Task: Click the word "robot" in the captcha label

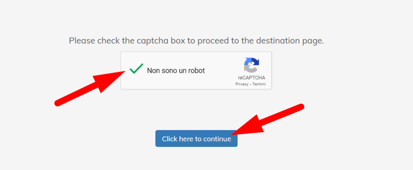Action: tap(196, 71)
